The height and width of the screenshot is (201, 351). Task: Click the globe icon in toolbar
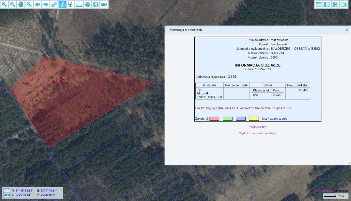coord(95,4)
